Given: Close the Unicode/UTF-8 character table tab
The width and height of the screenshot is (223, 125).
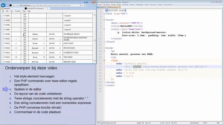Looking at the screenshot, I should (46, 8).
